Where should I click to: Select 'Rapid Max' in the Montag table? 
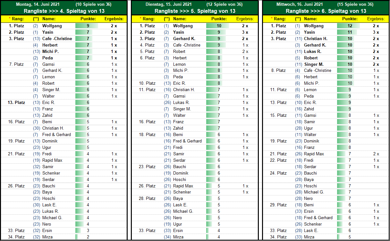click(x=52, y=160)
